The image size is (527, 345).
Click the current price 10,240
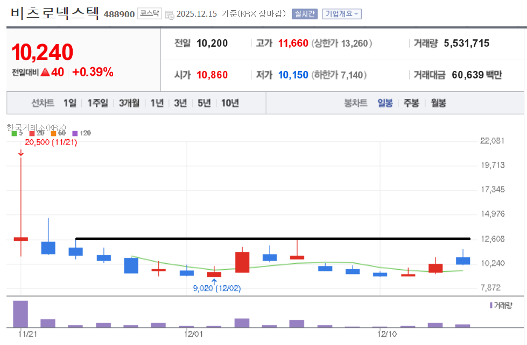[x=43, y=52]
